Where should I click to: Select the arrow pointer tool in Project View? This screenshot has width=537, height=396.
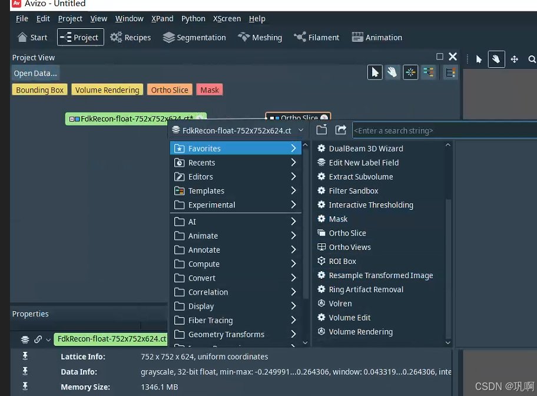click(374, 72)
